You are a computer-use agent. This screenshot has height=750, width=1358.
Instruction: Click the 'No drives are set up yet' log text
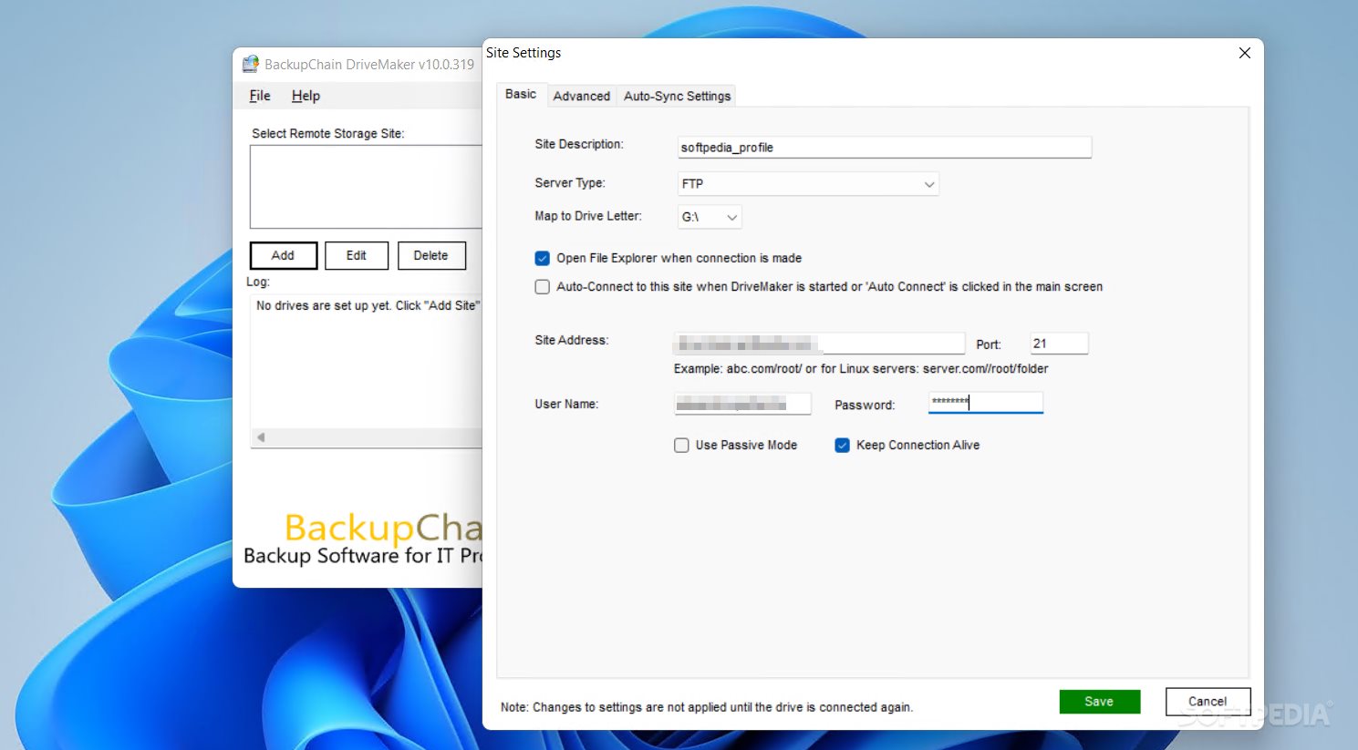pos(368,305)
